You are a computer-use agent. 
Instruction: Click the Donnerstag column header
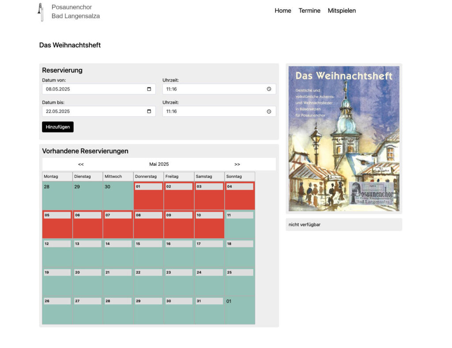[148, 176]
